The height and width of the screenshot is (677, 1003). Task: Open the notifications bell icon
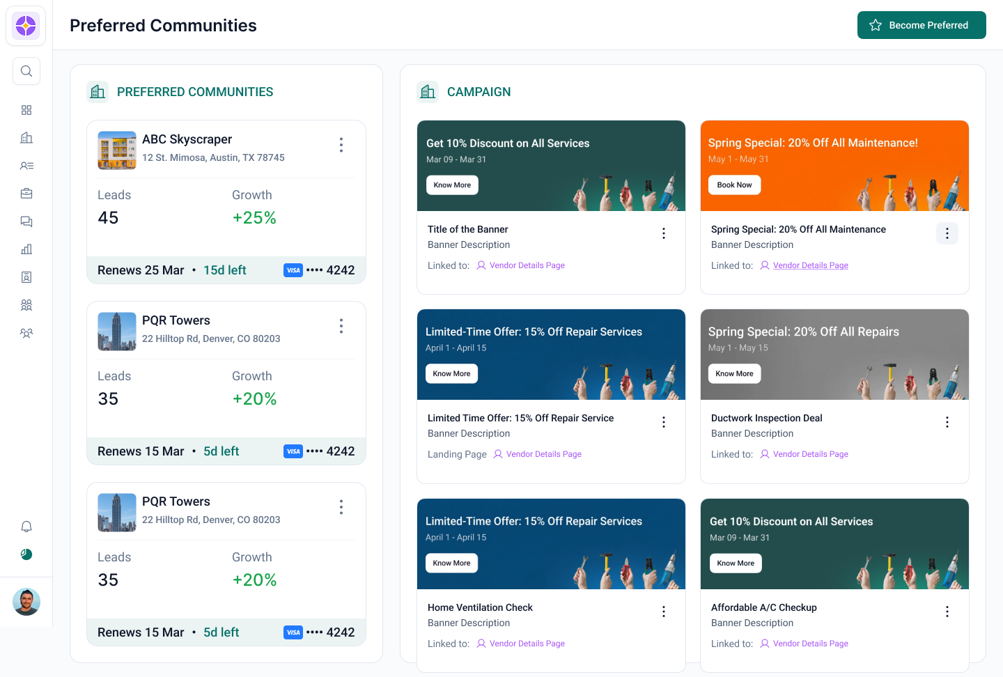coord(26,527)
